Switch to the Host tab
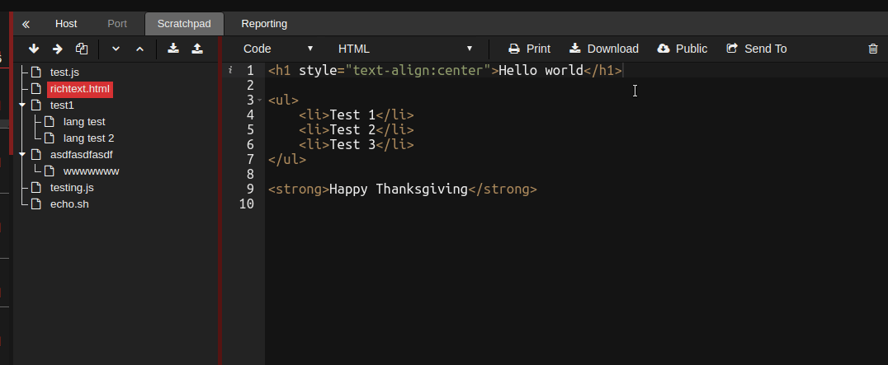 click(66, 24)
